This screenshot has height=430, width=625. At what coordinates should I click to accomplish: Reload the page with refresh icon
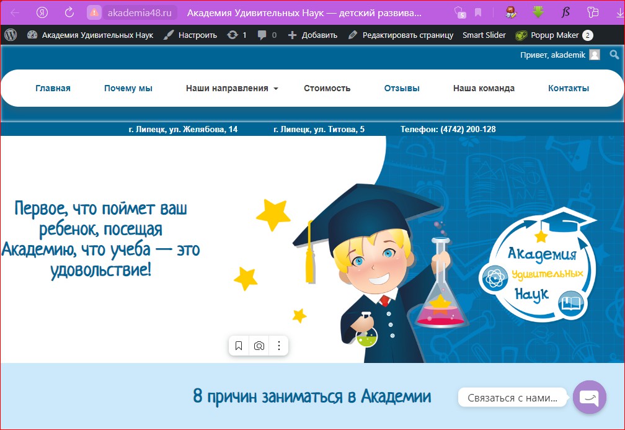click(x=69, y=12)
